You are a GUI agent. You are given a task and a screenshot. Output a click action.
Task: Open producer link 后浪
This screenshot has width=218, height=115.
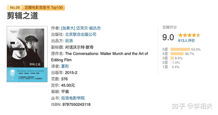[x=69, y=41]
